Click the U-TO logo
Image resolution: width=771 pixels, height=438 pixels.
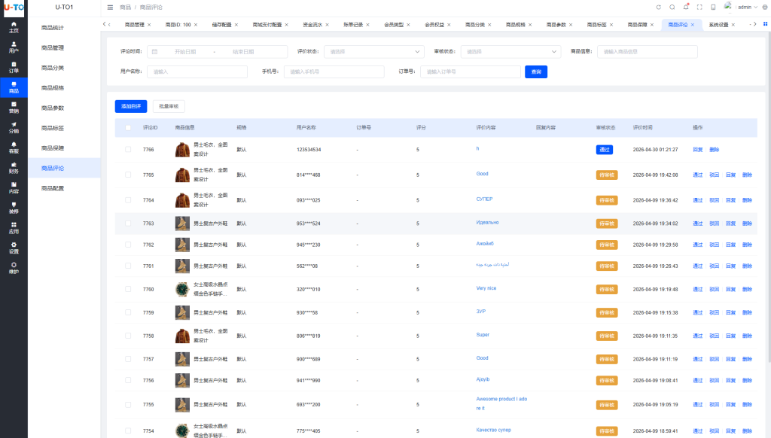14,8
